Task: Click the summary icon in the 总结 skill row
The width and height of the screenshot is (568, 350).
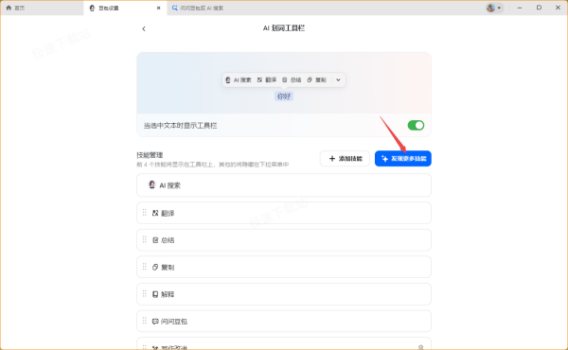Action: coord(155,240)
